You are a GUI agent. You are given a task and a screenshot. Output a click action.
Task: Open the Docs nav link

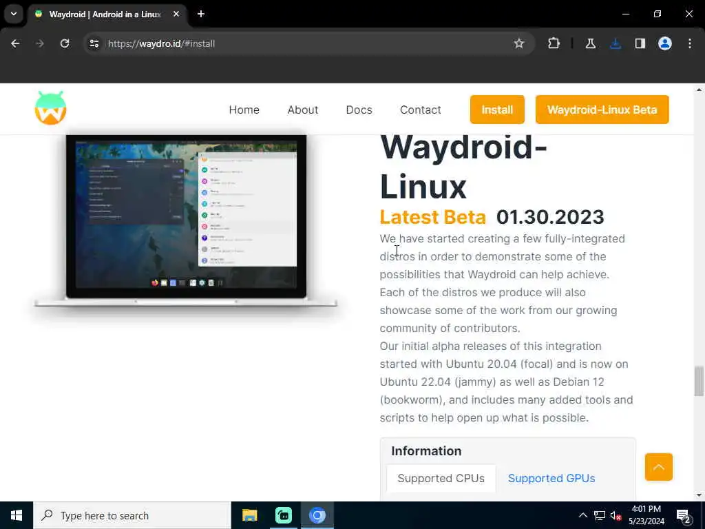point(359,110)
